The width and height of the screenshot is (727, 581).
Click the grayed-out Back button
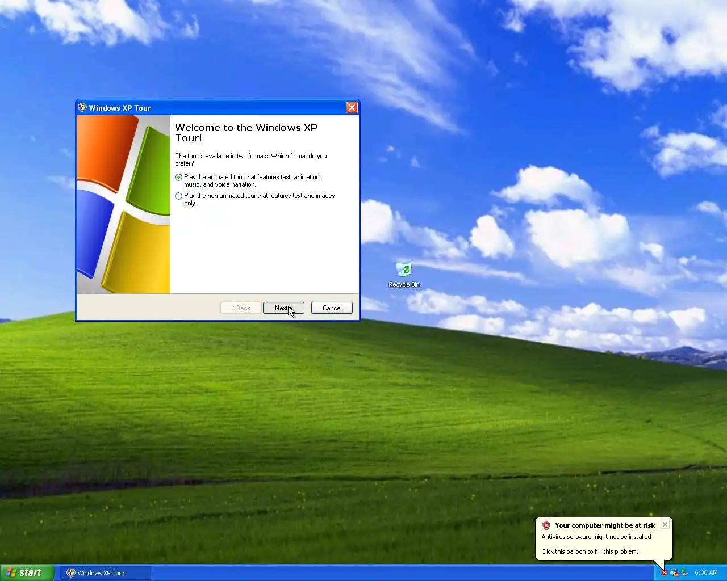point(241,308)
